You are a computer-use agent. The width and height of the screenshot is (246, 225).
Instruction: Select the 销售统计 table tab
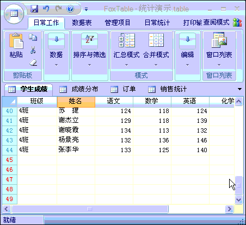167,89
